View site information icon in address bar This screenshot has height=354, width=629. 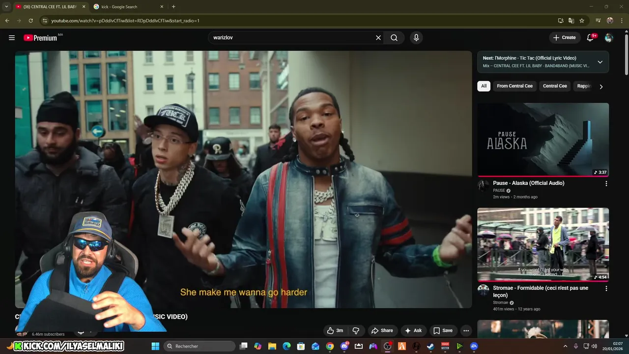(x=45, y=21)
